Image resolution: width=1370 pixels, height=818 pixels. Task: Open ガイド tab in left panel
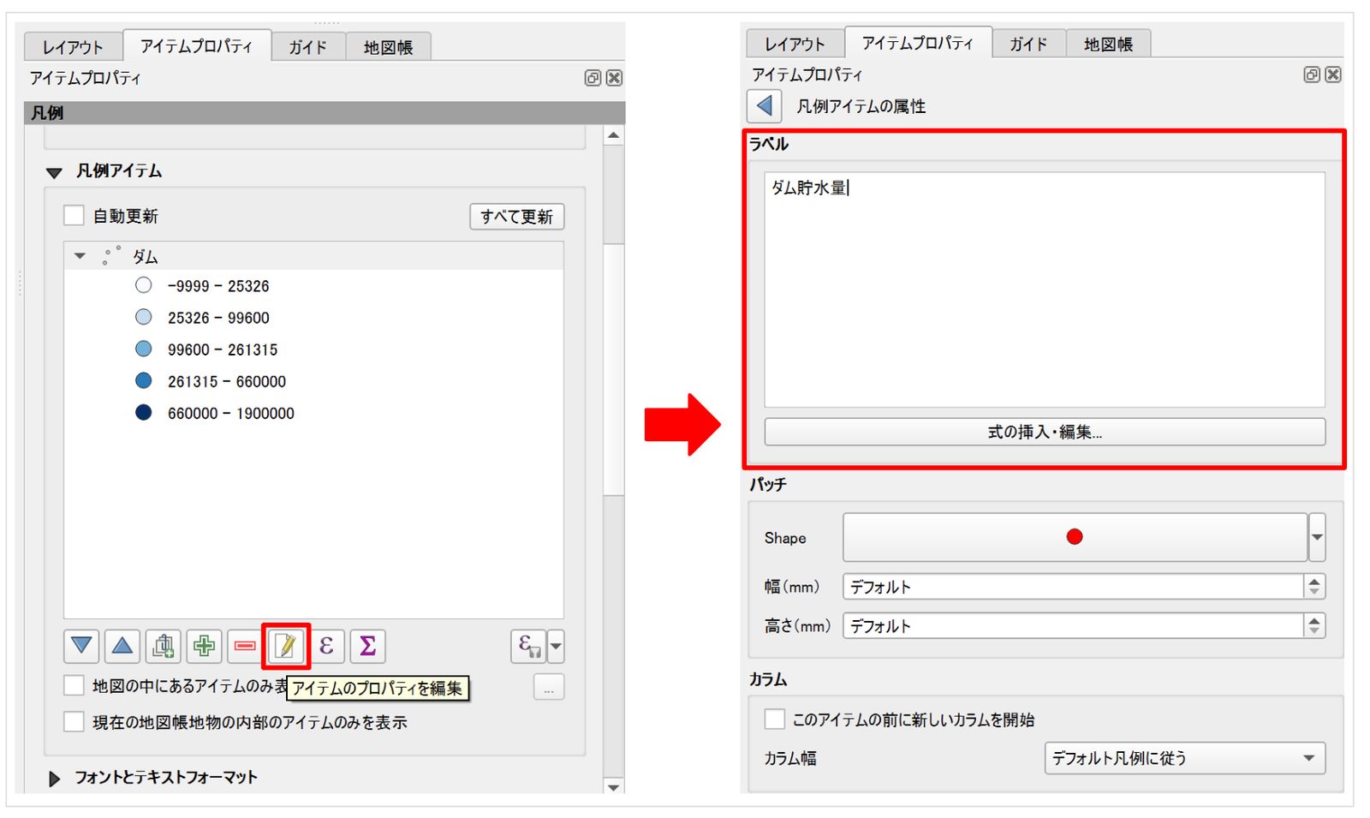307,47
